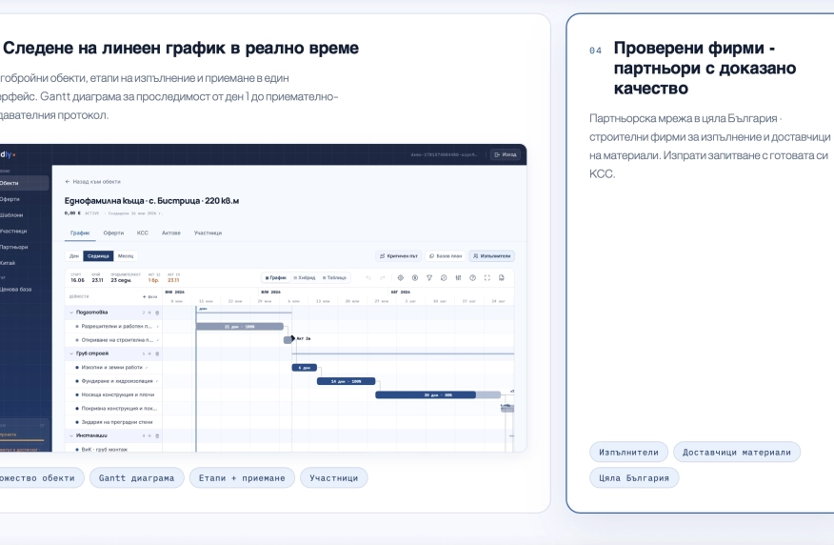Screen dimensions: 834x545
Task: Collapse the Инсталации phase group
Action: [71, 435]
